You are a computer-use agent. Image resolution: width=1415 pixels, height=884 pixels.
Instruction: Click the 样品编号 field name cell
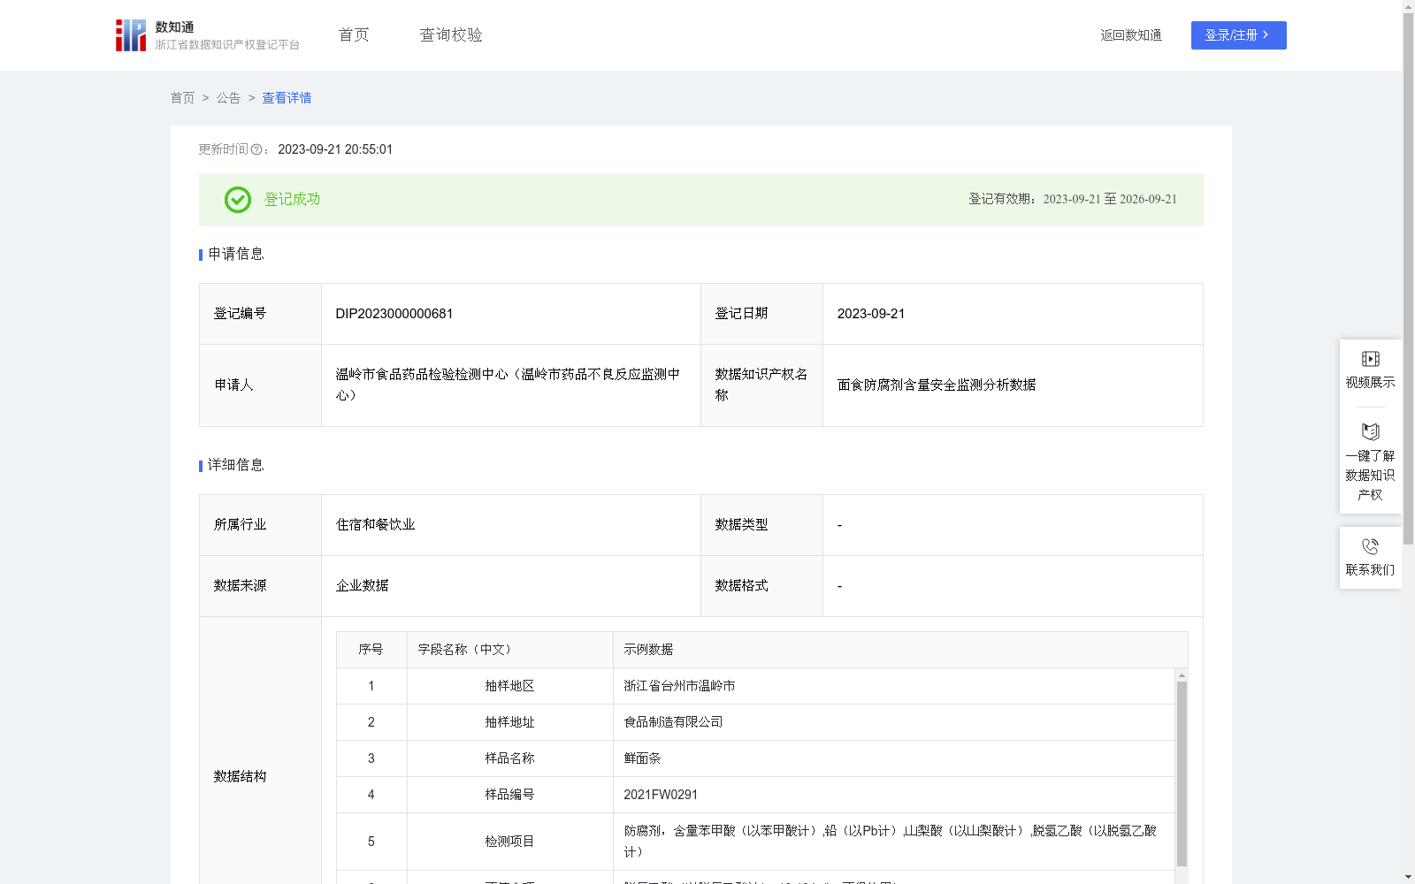(x=509, y=795)
